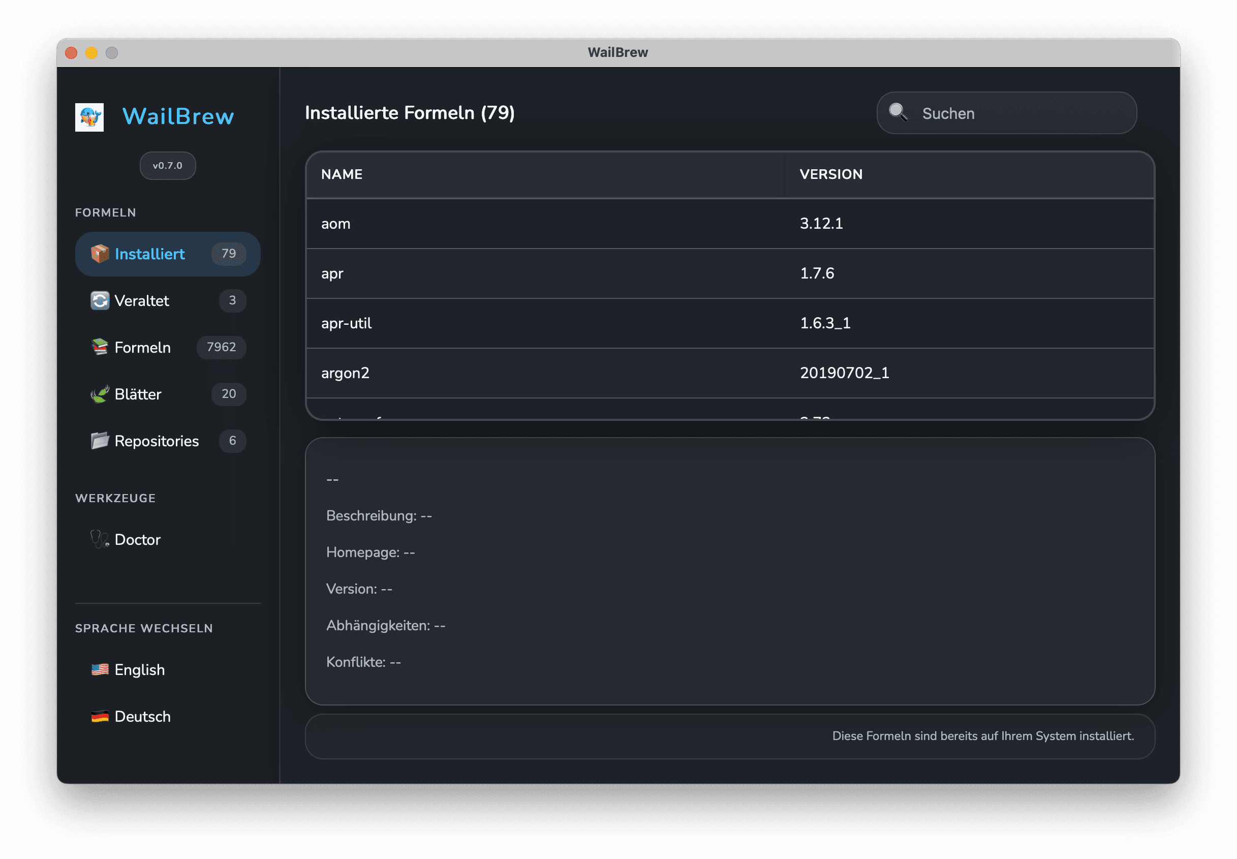This screenshot has width=1237, height=859.
Task: Select the argon2 formula row
Action: point(730,373)
